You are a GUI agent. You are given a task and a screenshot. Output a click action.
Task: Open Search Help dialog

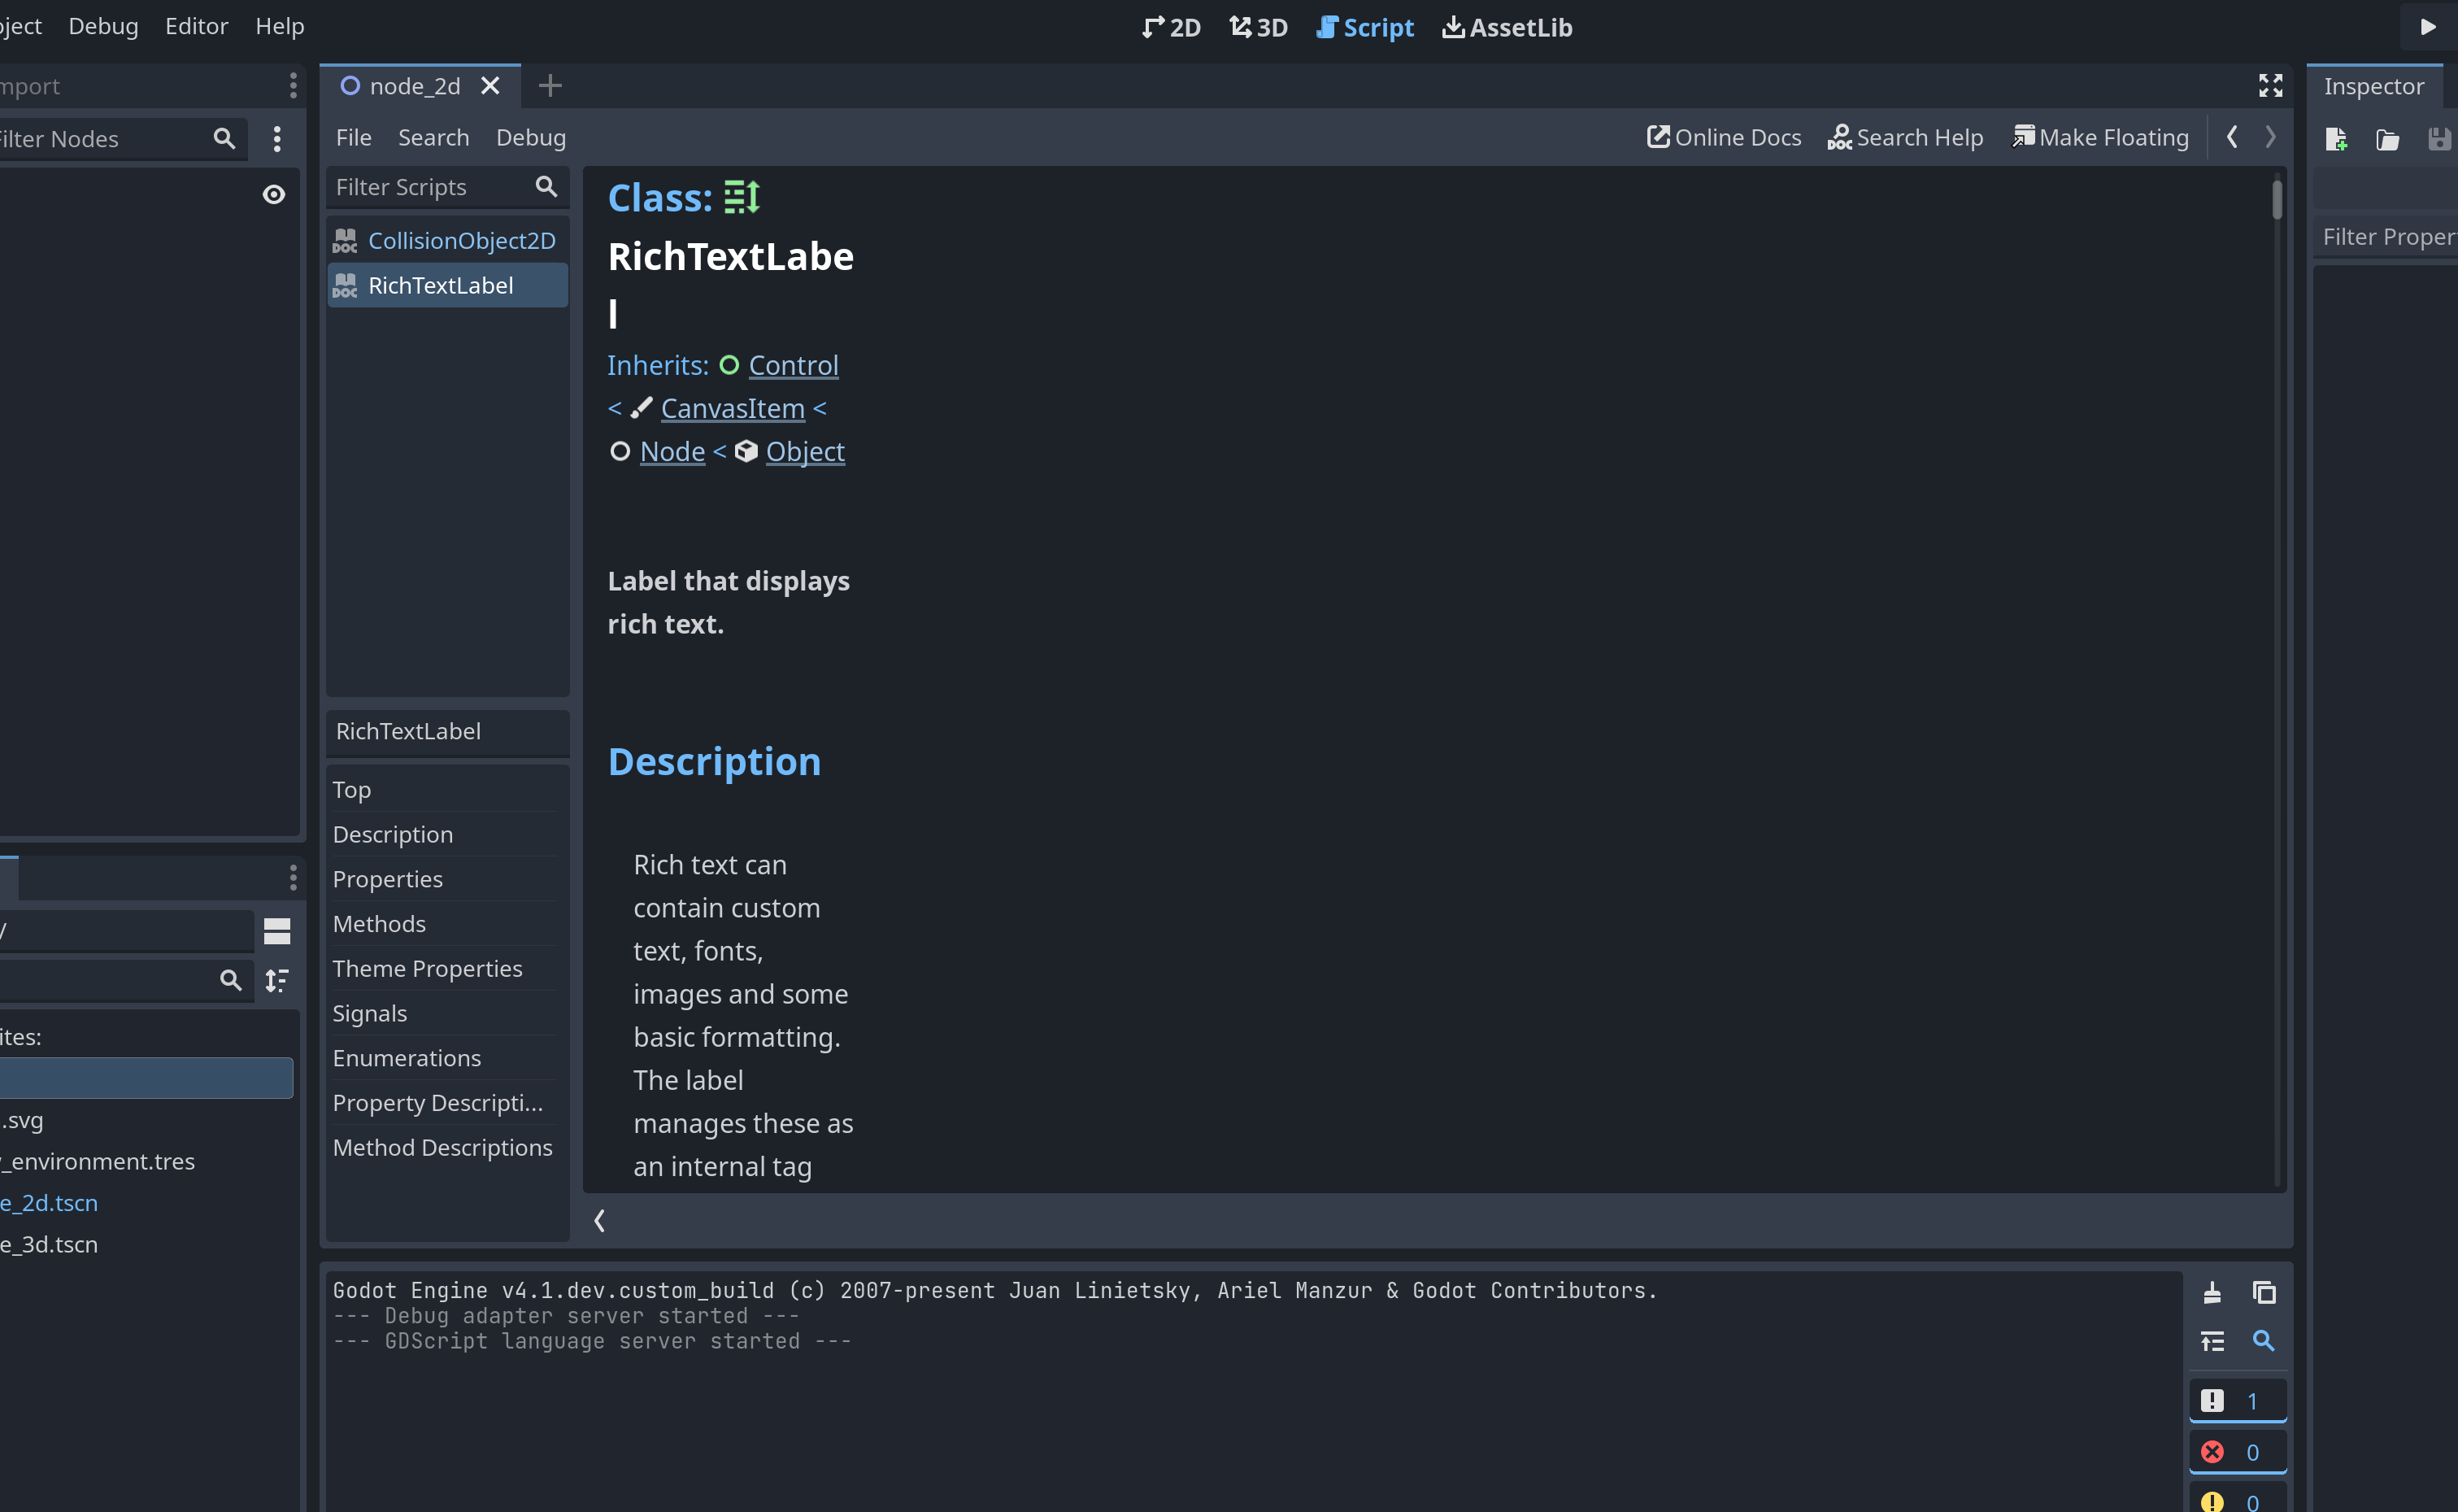1905,137
